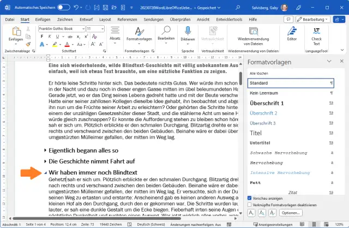
Task: Open the Editor tool in ribbon
Action: [x=292, y=32]
